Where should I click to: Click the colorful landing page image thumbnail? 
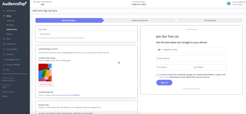click(45, 72)
